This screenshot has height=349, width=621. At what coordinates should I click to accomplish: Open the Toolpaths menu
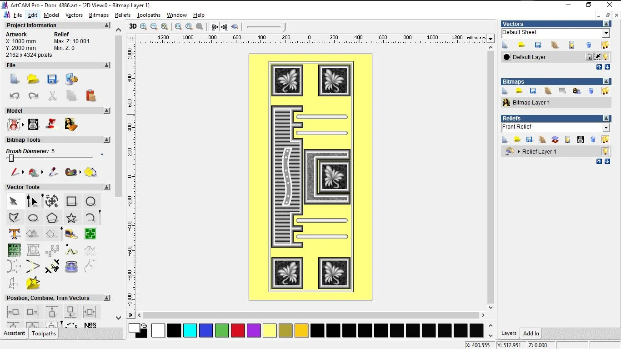click(149, 15)
